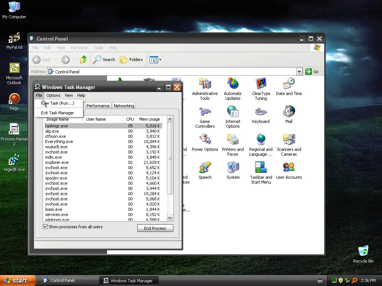Click magnifier icon in system tray

click(354, 280)
